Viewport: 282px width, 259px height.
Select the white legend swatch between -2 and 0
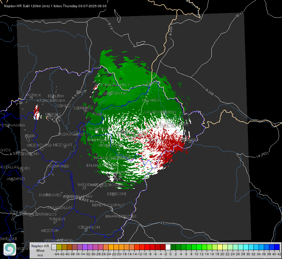click(x=168, y=247)
